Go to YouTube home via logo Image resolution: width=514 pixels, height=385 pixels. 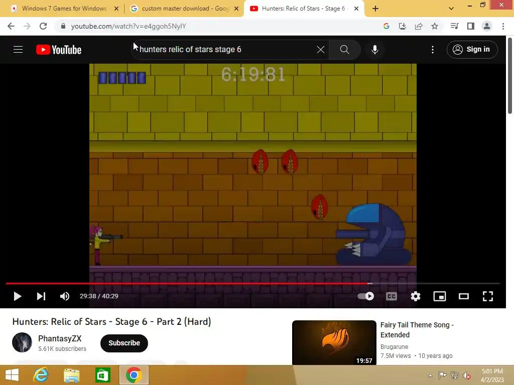point(59,50)
